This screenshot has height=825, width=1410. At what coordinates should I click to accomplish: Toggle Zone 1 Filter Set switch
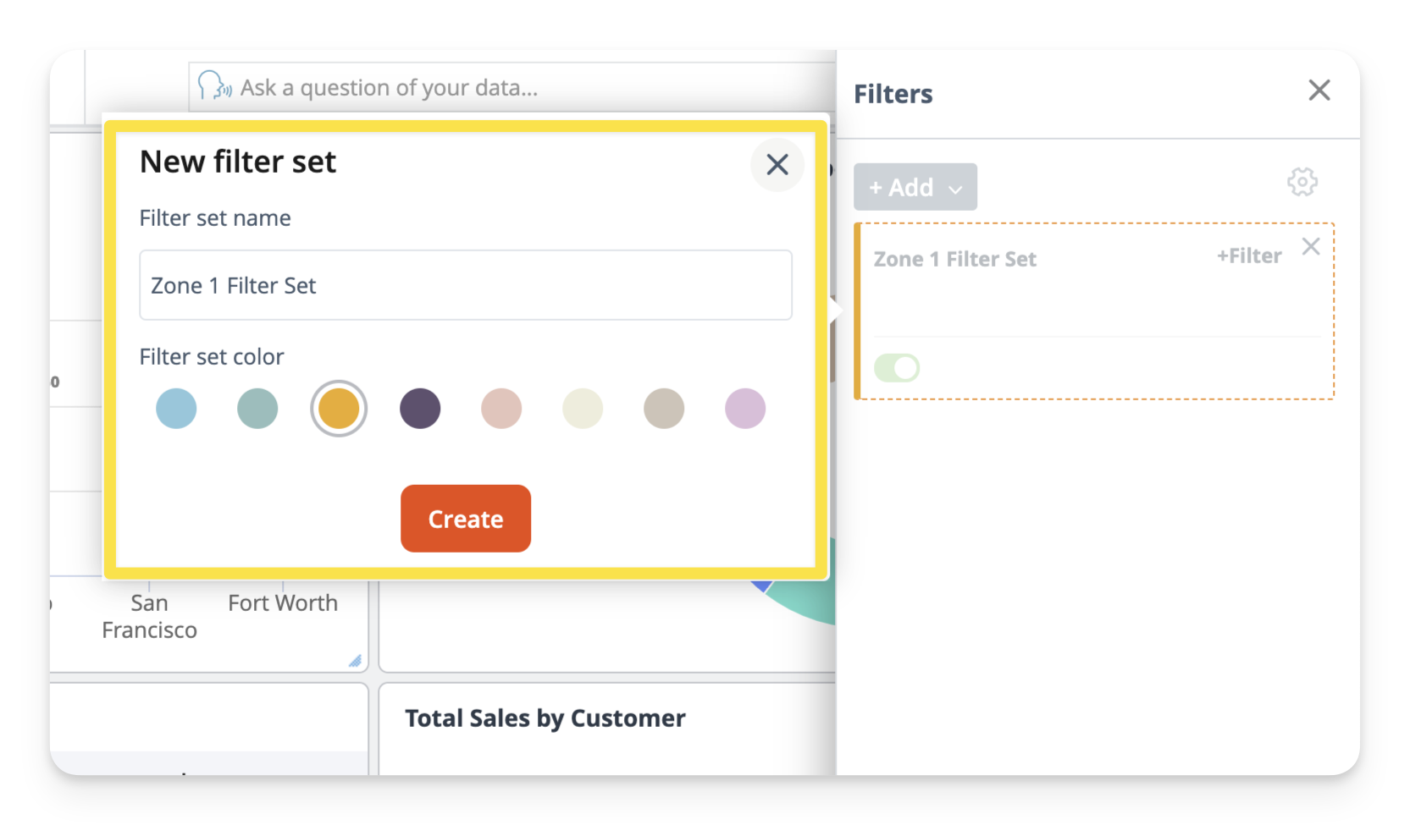click(x=896, y=368)
